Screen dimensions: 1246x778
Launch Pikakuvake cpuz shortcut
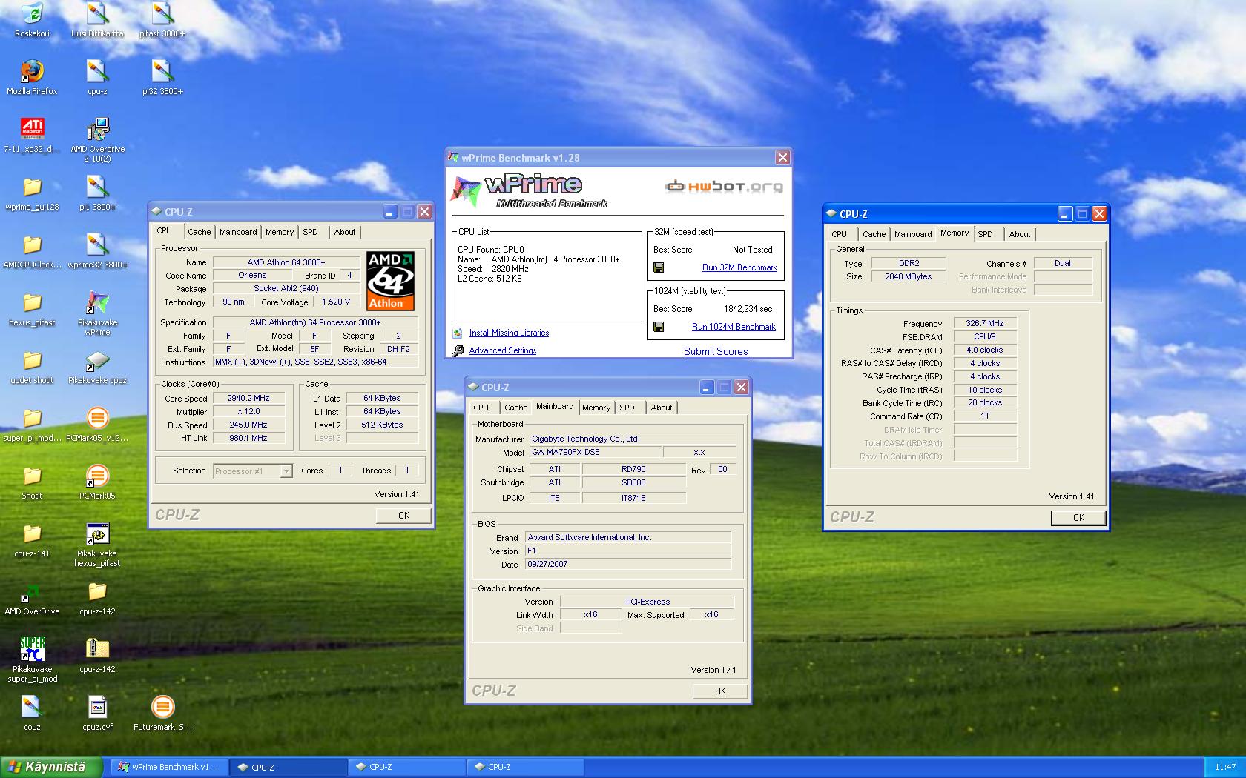[97, 360]
